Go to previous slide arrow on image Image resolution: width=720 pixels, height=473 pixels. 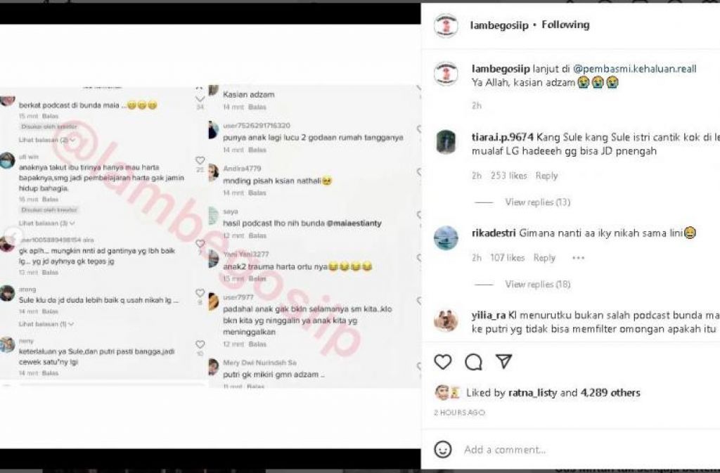(13, 236)
